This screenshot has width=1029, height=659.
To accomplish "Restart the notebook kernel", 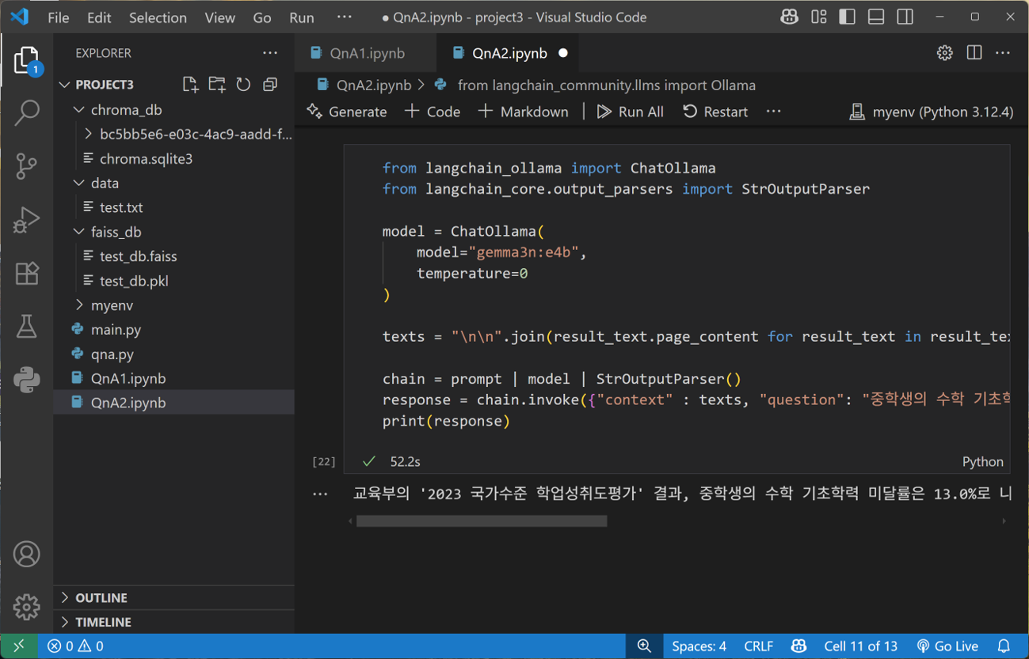I will tap(715, 112).
